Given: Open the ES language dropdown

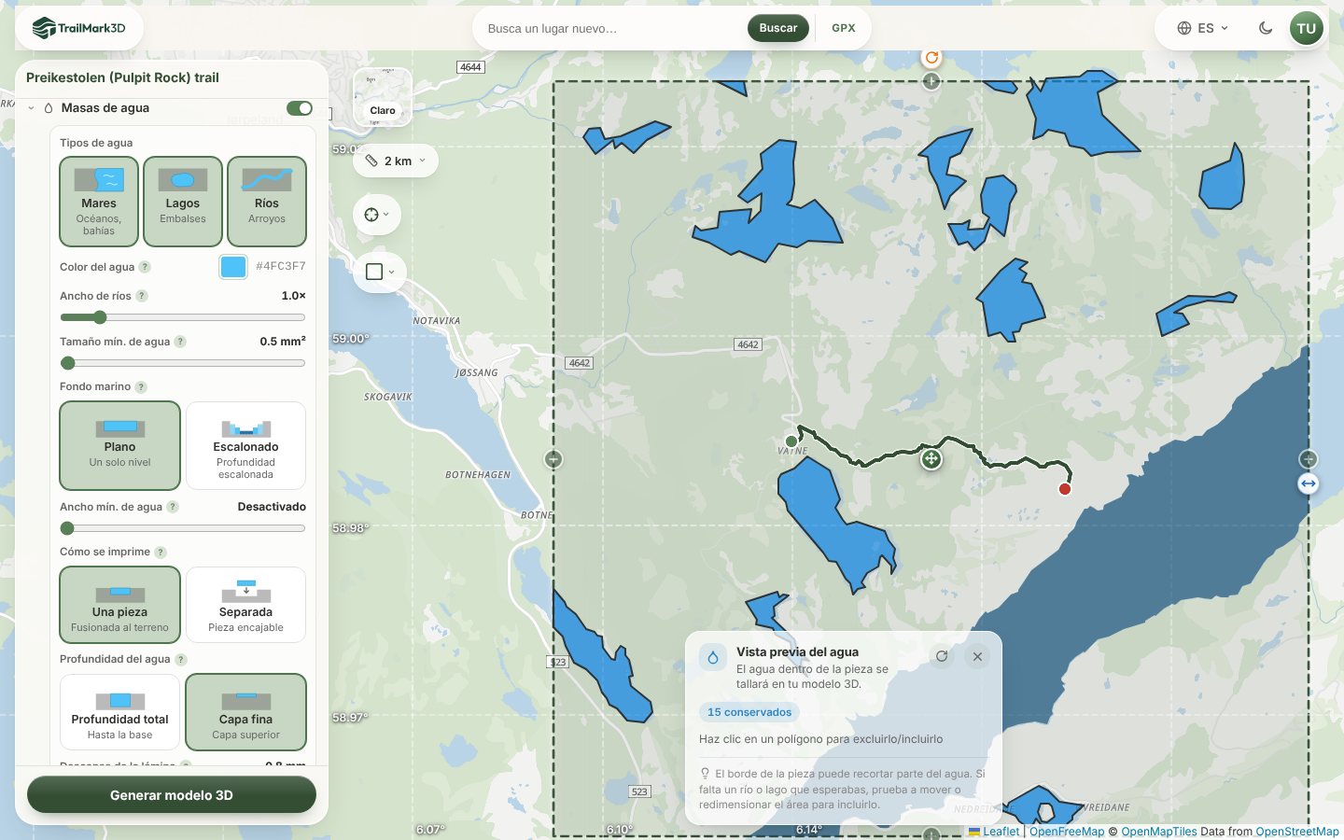Looking at the screenshot, I should pos(1202,28).
